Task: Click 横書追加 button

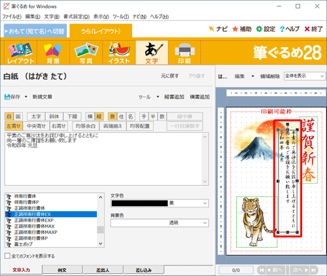Action: coord(199,97)
